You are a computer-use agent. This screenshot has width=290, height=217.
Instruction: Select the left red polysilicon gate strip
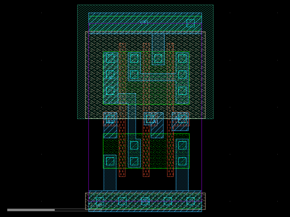click(x=122, y=110)
